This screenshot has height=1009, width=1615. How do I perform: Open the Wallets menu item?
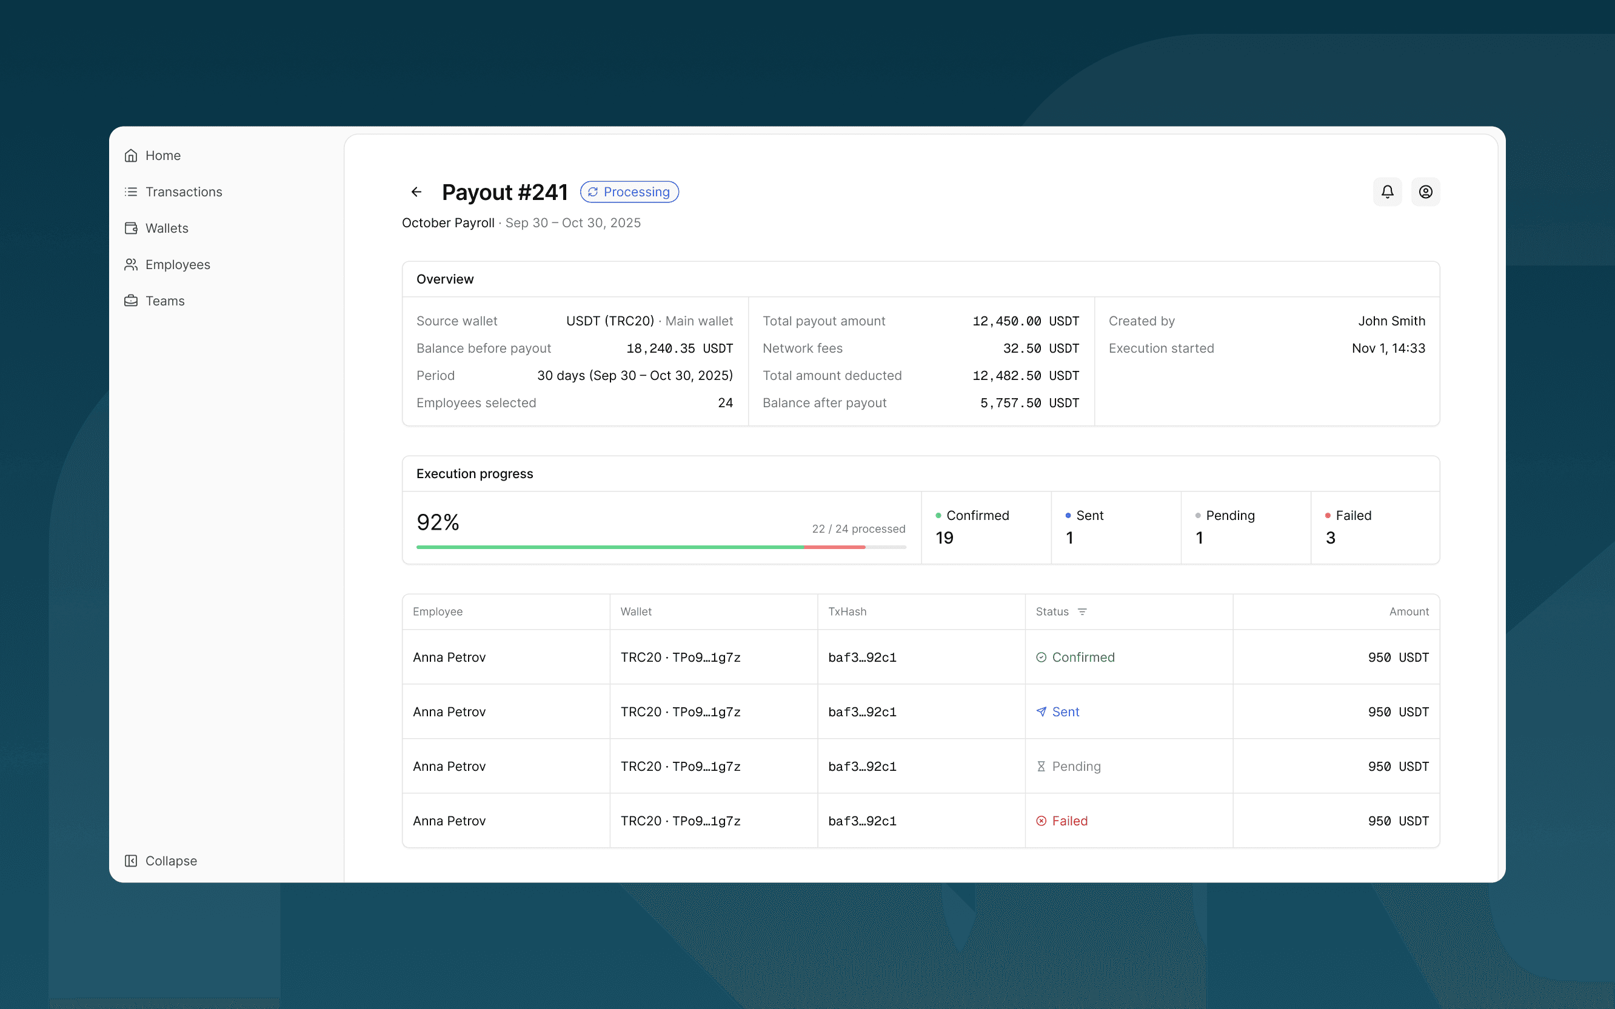pyautogui.click(x=167, y=228)
